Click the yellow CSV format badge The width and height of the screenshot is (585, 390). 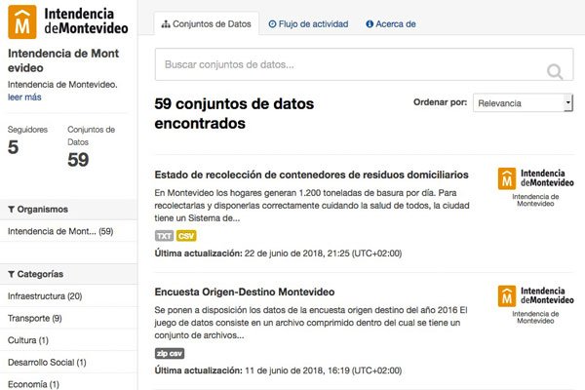click(186, 236)
